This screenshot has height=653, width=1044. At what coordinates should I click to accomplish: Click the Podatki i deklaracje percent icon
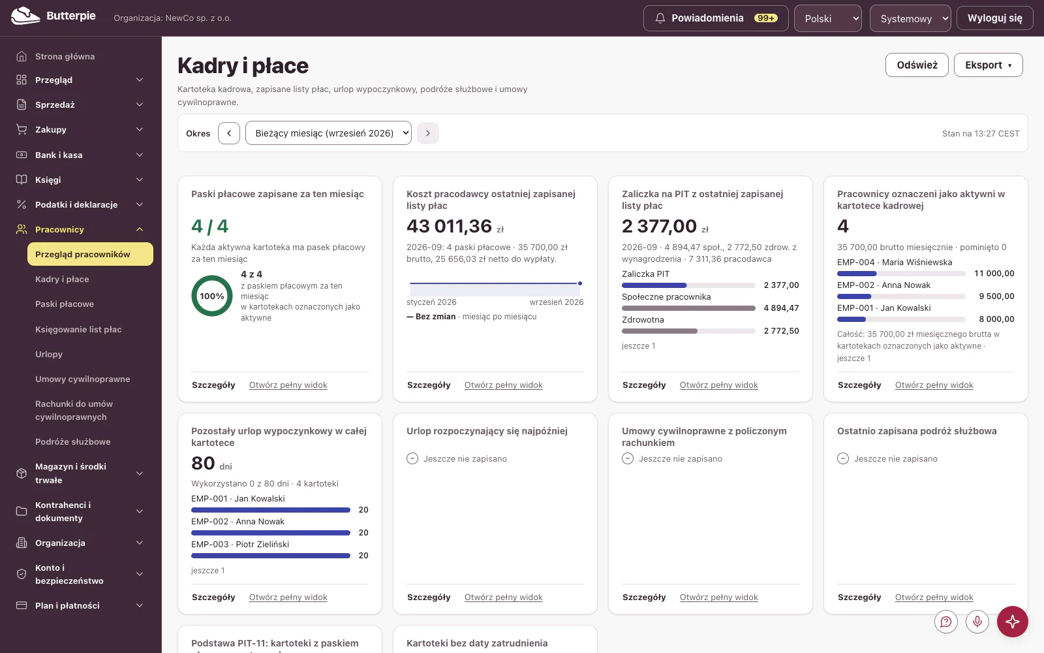tap(22, 204)
